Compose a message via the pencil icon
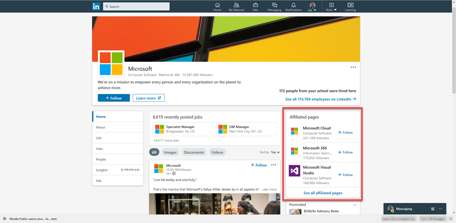Screen dimensions: 456x223 tap(433, 209)
